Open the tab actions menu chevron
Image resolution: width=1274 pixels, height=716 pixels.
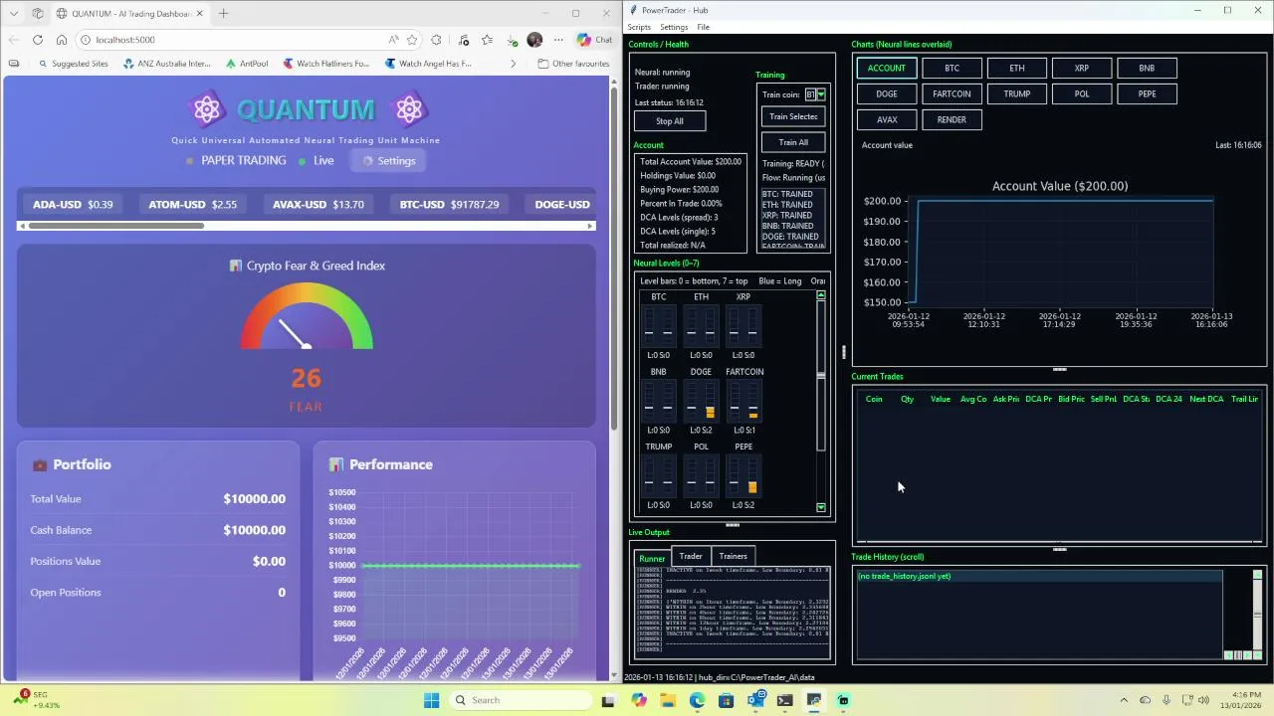(14, 14)
